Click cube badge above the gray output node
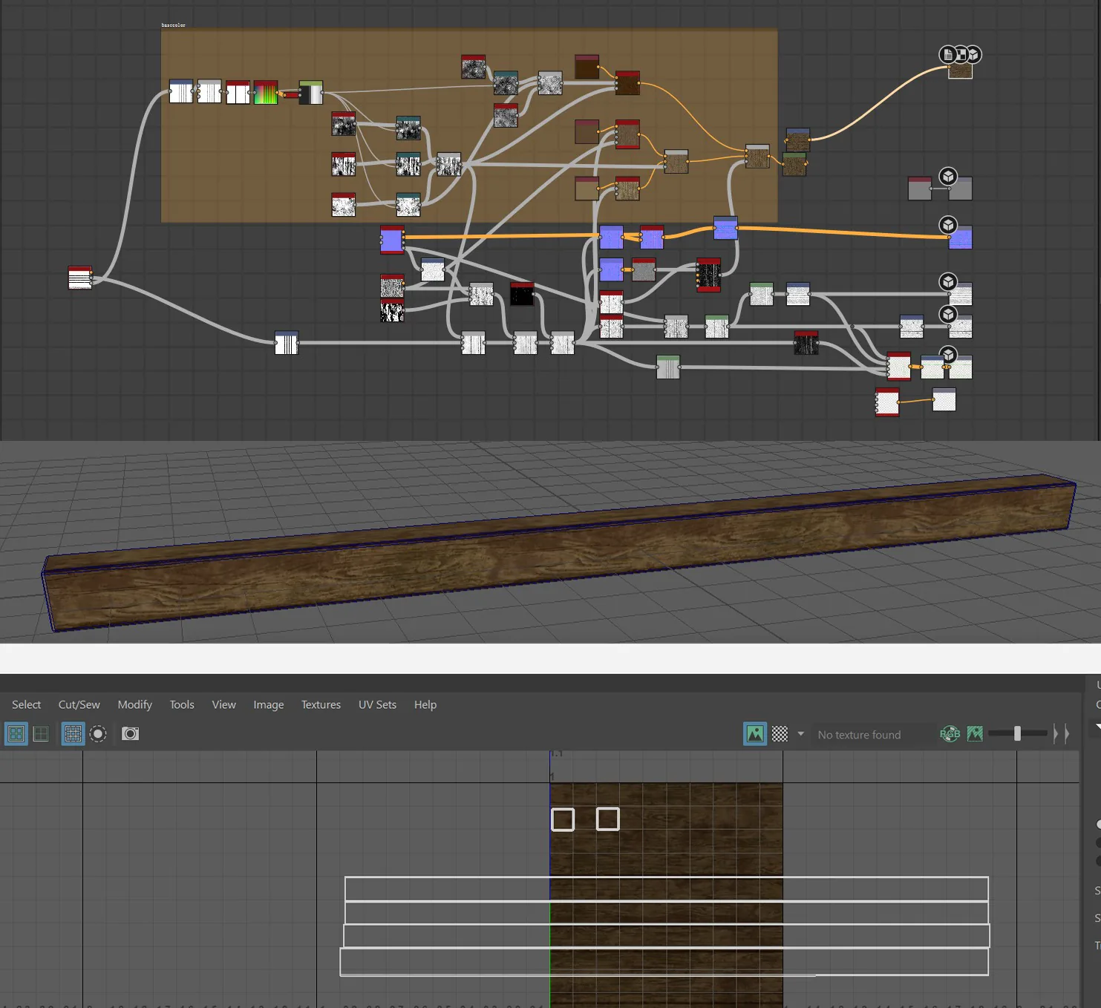This screenshot has height=1008, width=1101. [948, 176]
